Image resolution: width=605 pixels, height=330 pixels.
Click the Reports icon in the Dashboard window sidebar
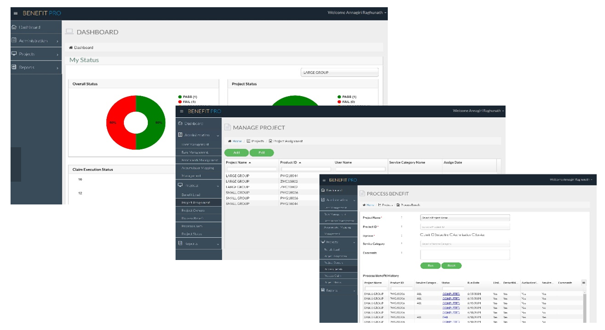pyautogui.click(x=14, y=67)
